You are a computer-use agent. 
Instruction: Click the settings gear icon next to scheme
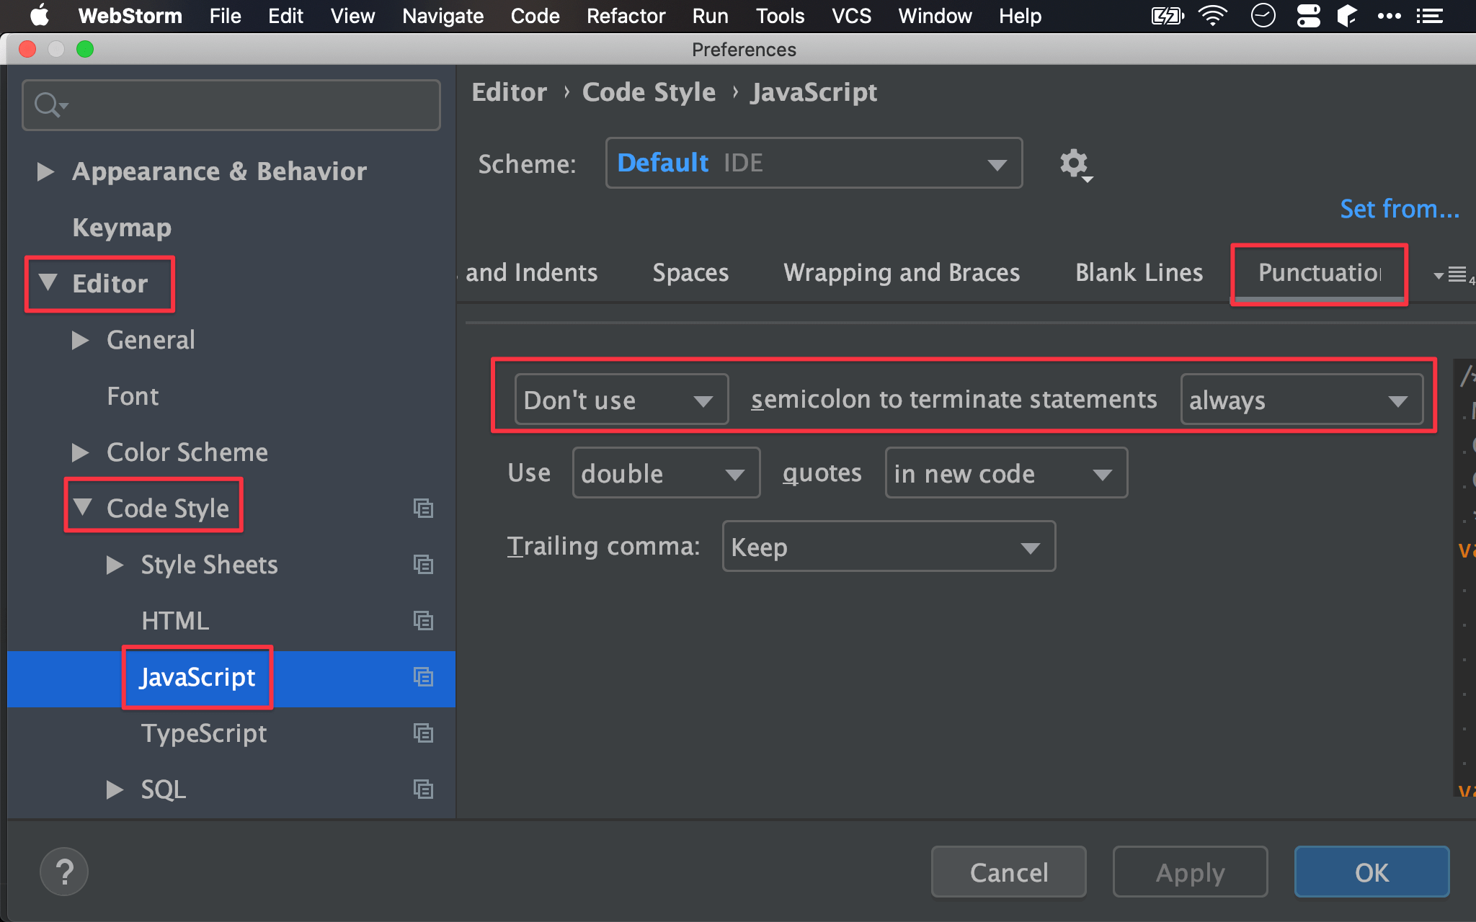[1075, 163]
